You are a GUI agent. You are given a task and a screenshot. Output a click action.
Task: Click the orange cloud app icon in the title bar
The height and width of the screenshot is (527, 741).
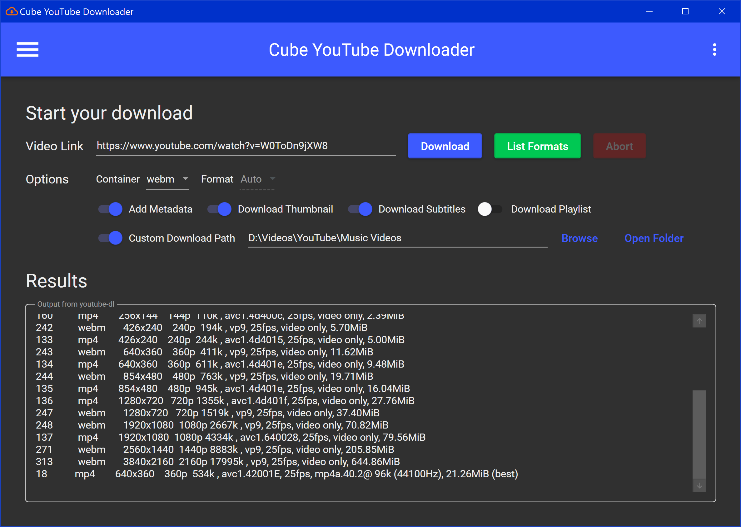click(12, 12)
